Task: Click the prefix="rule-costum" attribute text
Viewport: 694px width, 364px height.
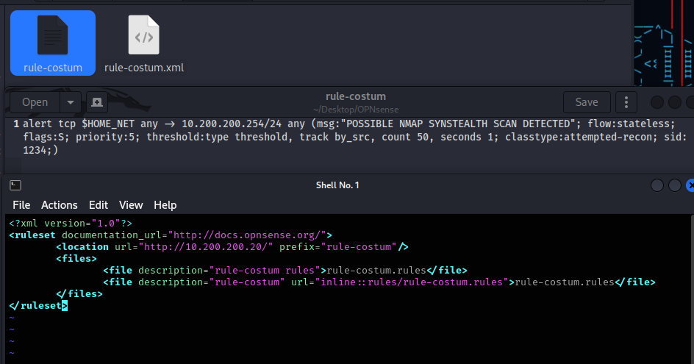Action: pos(338,246)
